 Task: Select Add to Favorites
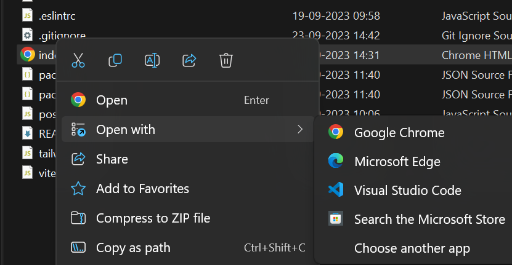[x=142, y=189]
